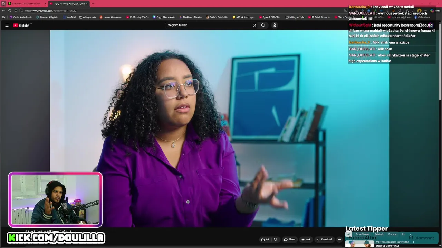Open the Copilot Chat sidebar button
Image resolution: width=442 pixels, height=248 pixels.
click(434, 11)
